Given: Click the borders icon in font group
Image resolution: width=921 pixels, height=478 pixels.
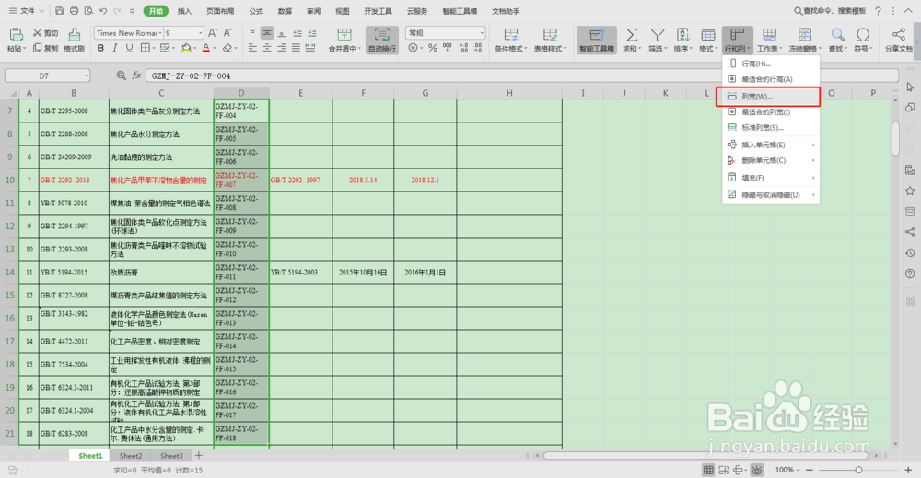Looking at the screenshot, I should click(x=146, y=48).
